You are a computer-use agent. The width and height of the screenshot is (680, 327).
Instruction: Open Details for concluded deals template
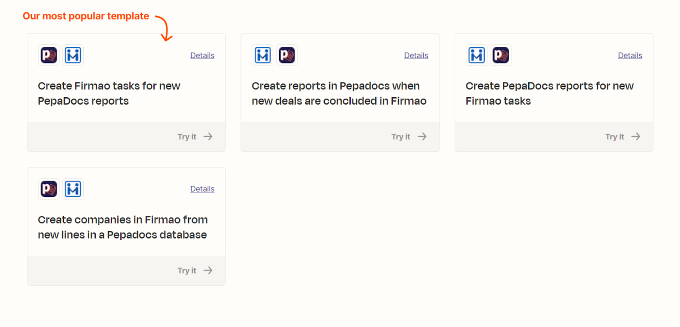tap(416, 56)
